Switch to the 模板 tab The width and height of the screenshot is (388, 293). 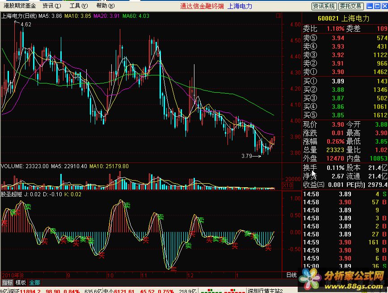[x=21, y=283]
